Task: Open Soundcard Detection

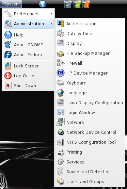Action: tap(90, 172)
